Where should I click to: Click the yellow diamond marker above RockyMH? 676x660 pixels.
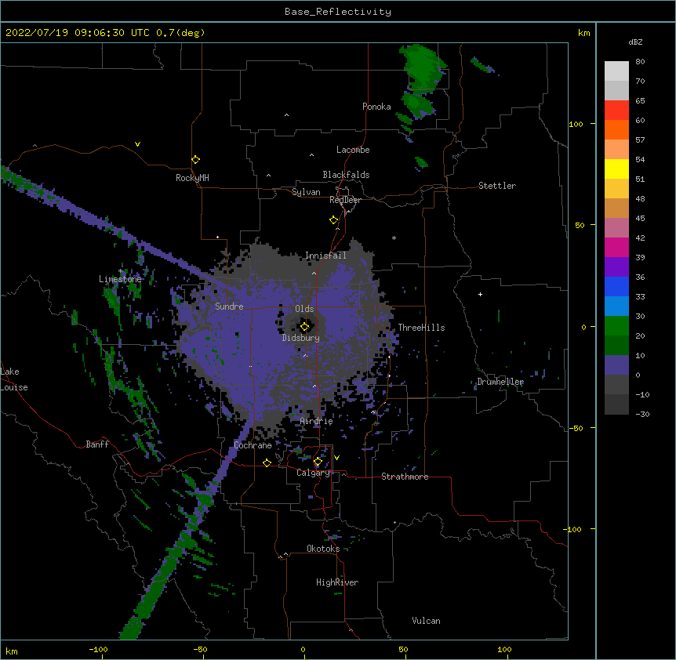(196, 160)
